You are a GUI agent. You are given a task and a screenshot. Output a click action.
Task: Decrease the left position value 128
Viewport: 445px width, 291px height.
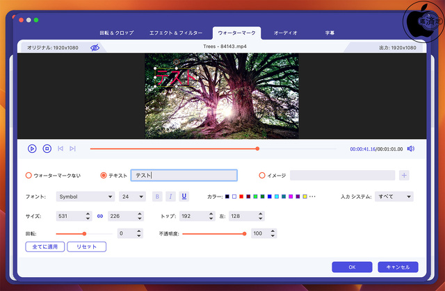(x=261, y=219)
